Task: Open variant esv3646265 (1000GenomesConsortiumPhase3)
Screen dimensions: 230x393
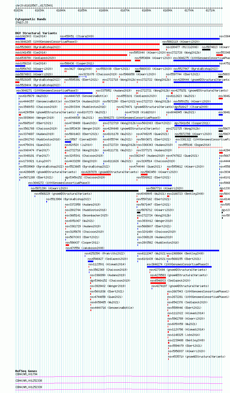Action: [47, 42]
